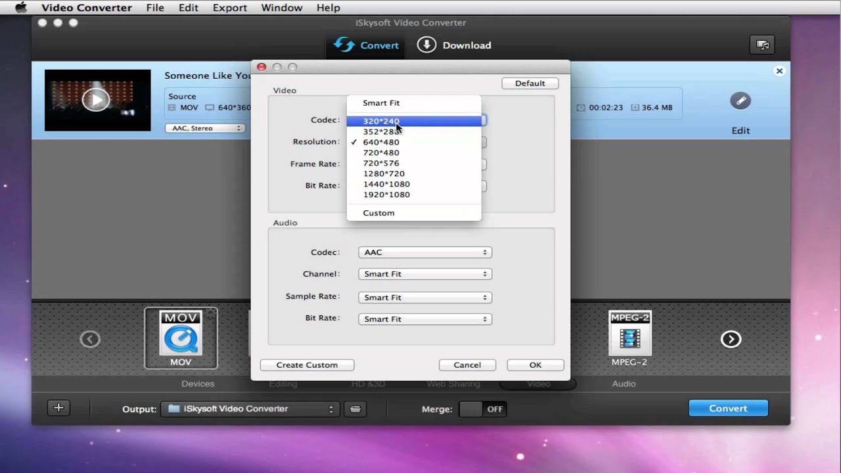841x473 pixels.
Task: Select the MOV QuickTime format icon
Action: (181, 338)
